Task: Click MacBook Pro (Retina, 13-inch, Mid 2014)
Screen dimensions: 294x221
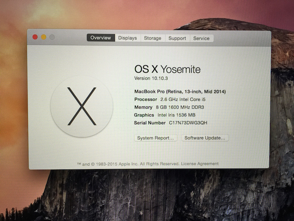Action: coord(180,91)
